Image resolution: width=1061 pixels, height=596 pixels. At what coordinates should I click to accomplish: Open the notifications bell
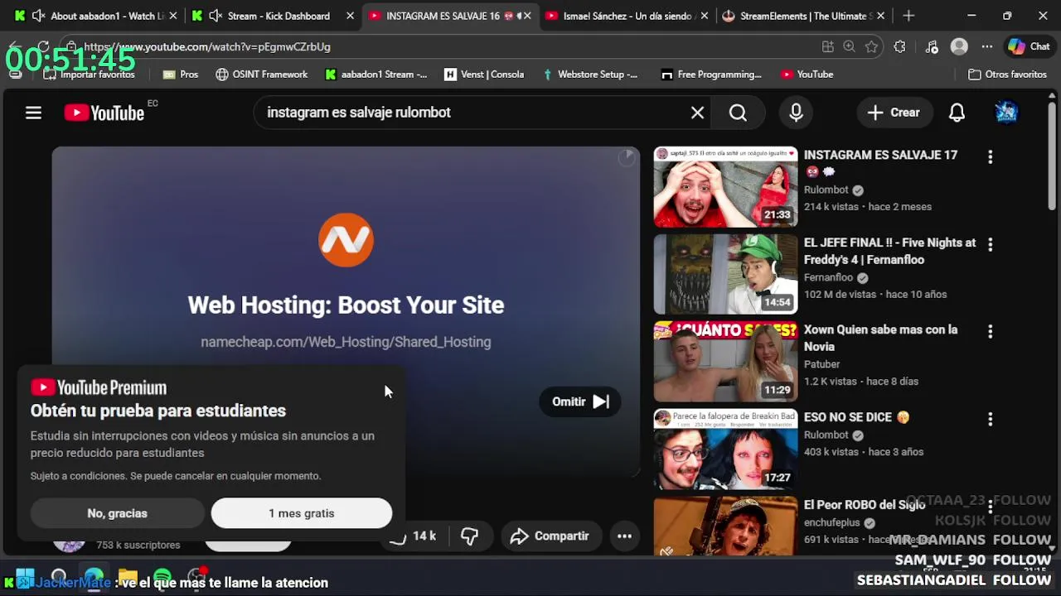957,113
